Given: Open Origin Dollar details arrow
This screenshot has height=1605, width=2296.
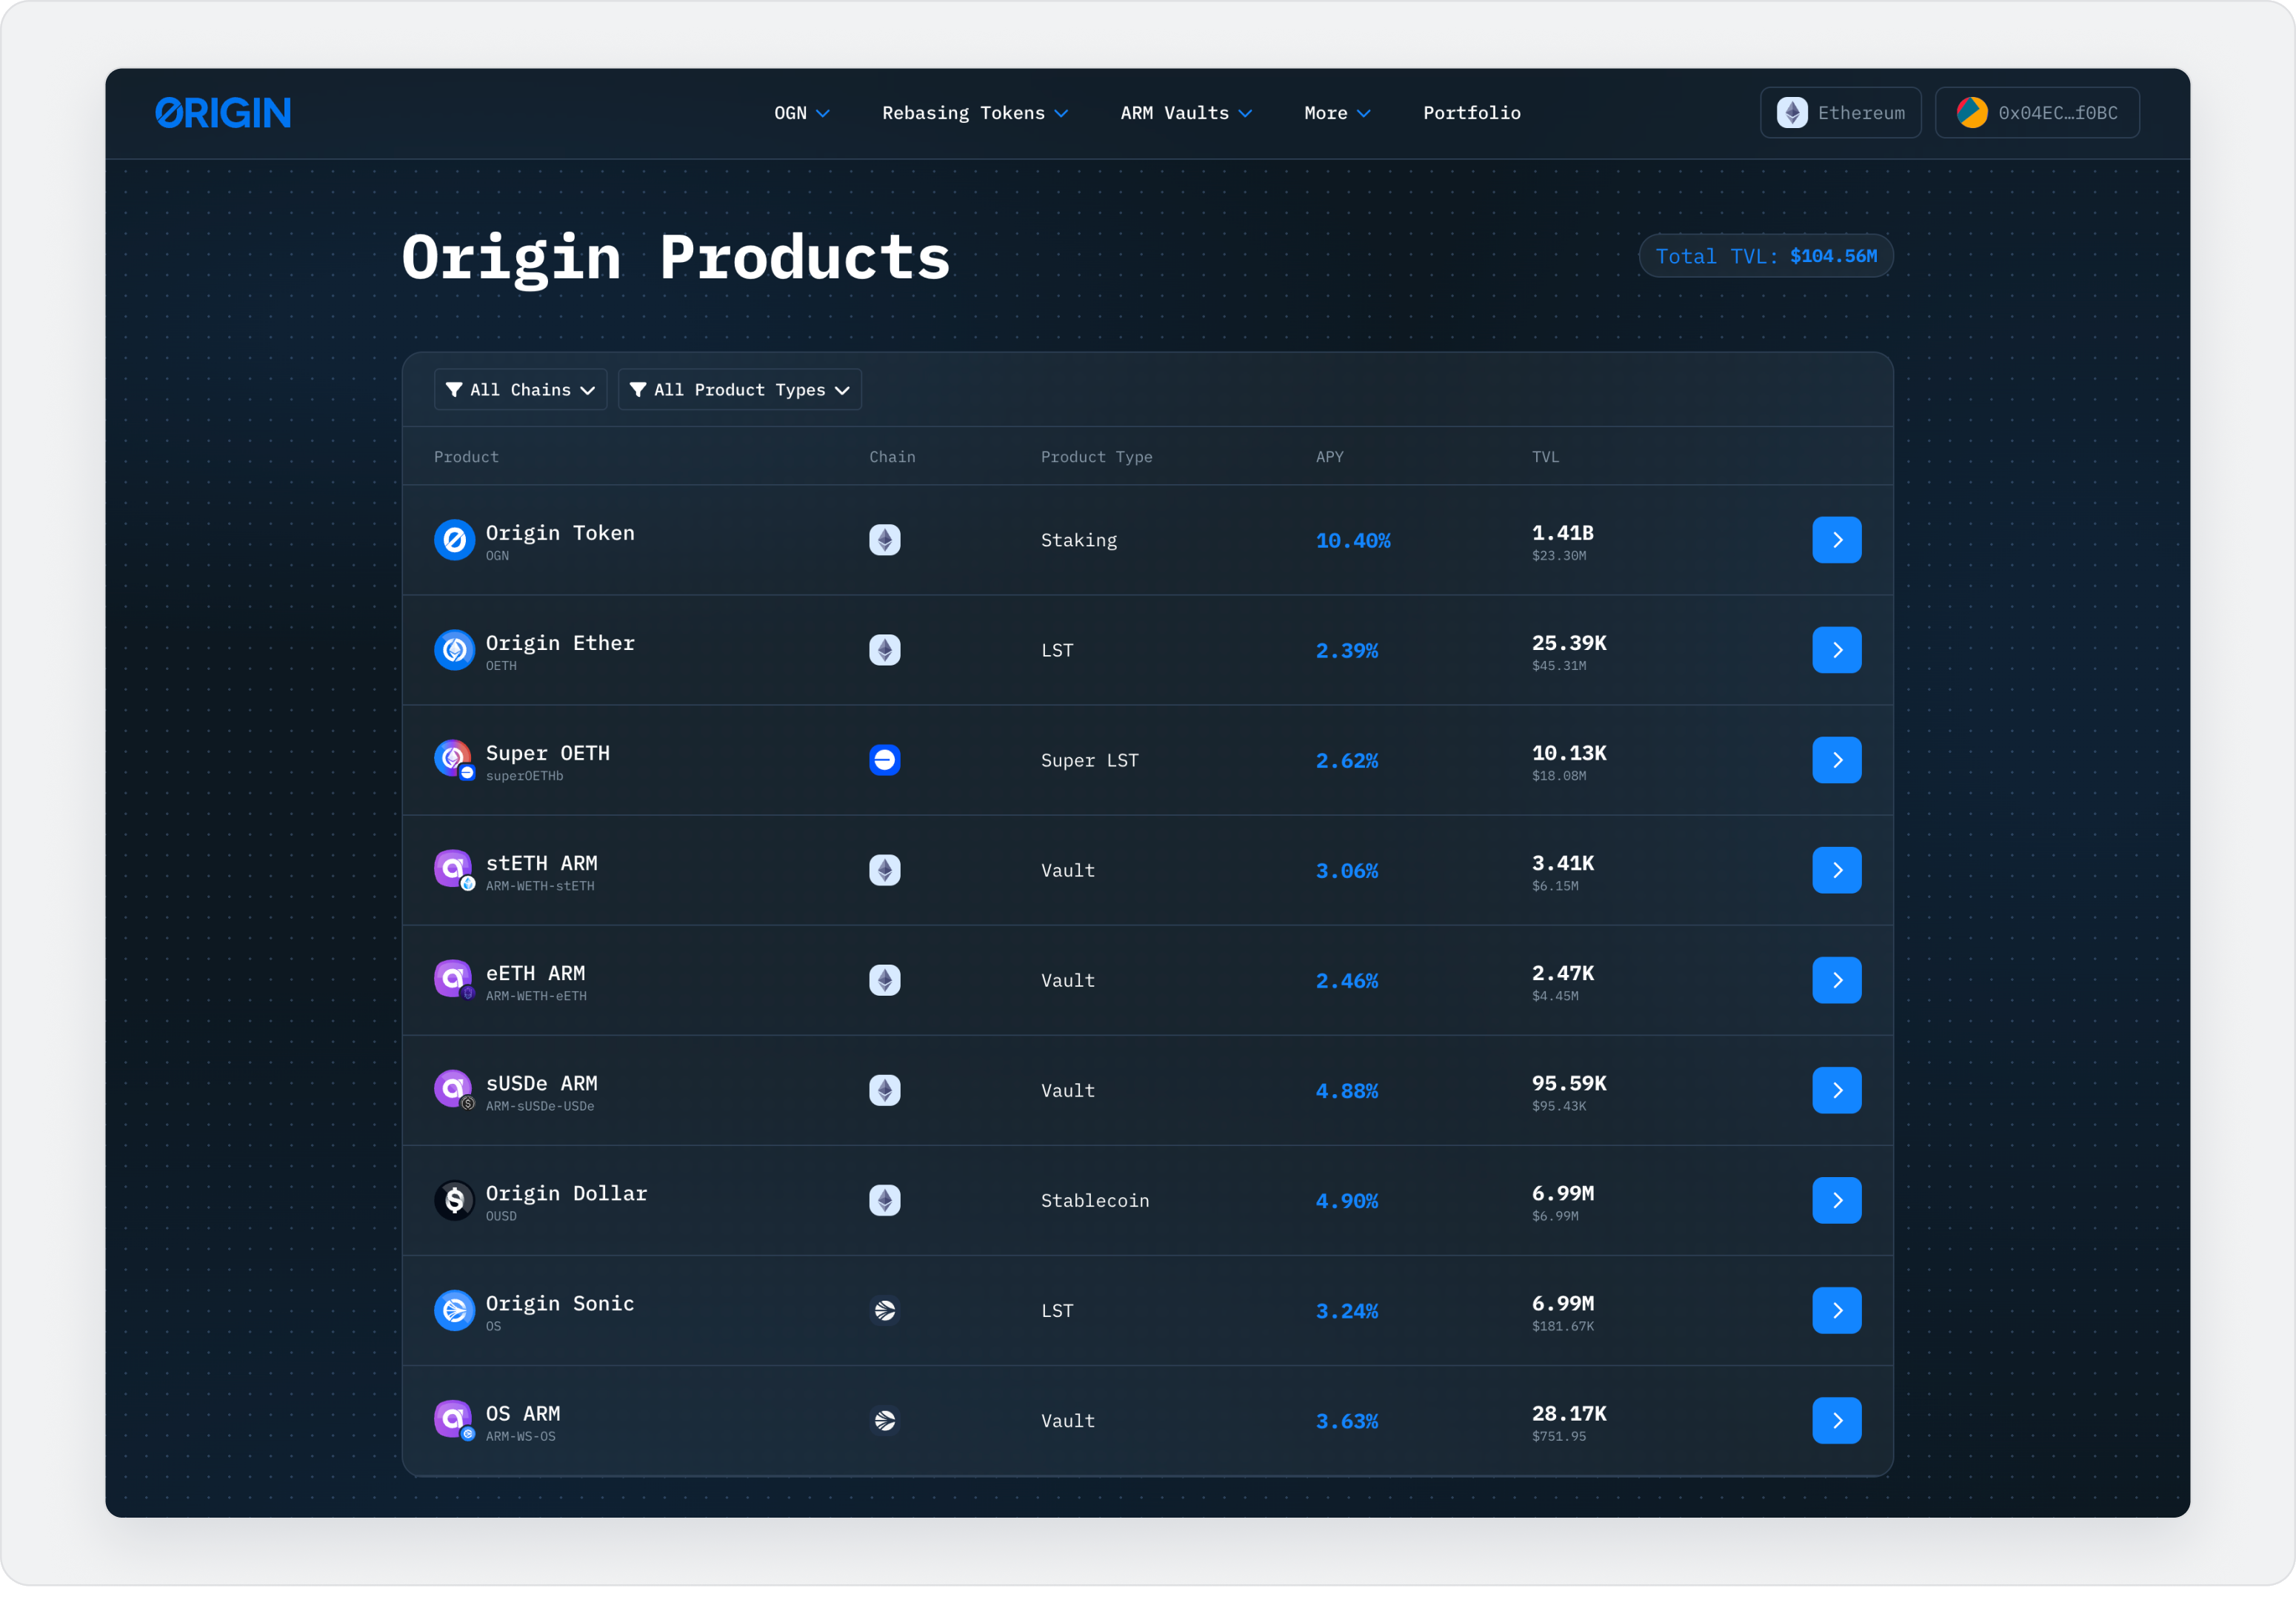Looking at the screenshot, I should pyautogui.click(x=1837, y=1200).
